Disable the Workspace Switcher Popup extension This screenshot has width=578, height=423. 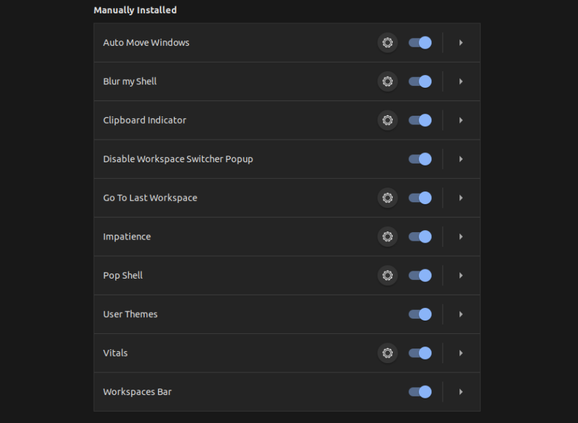point(420,159)
